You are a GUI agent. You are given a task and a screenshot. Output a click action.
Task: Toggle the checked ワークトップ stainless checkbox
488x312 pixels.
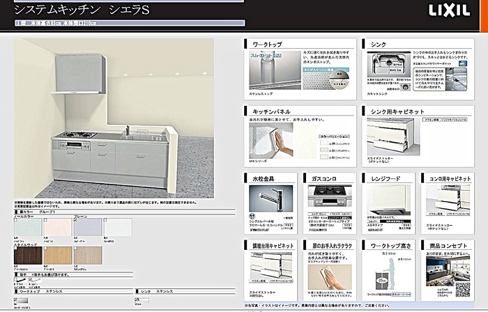(16, 301)
